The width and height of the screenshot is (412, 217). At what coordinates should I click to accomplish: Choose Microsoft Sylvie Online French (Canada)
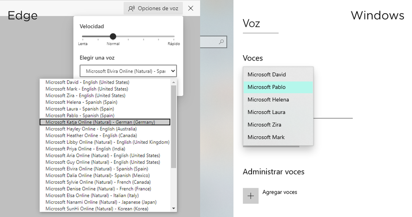105,182
